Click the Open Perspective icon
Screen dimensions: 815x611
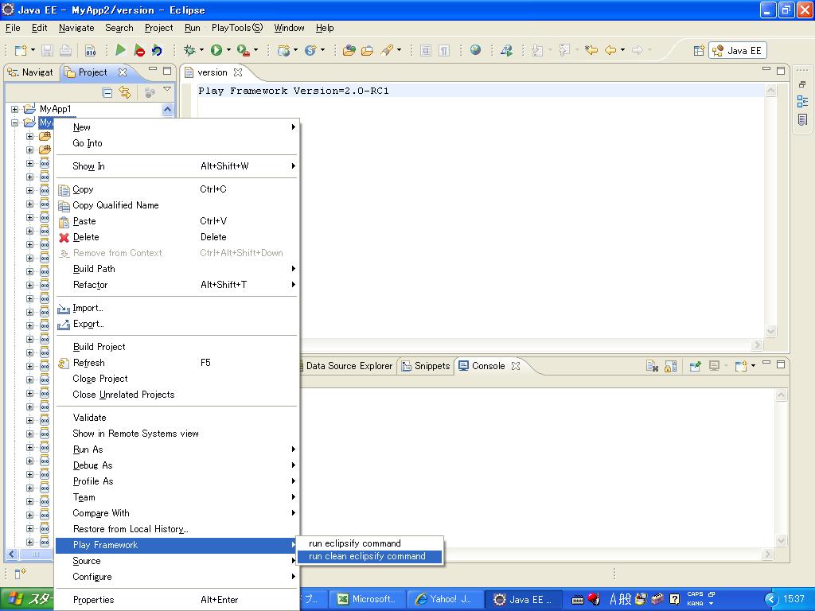click(699, 50)
